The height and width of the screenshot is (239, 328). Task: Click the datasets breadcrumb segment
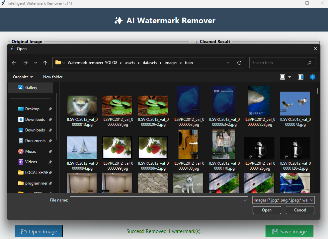click(x=150, y=63)
